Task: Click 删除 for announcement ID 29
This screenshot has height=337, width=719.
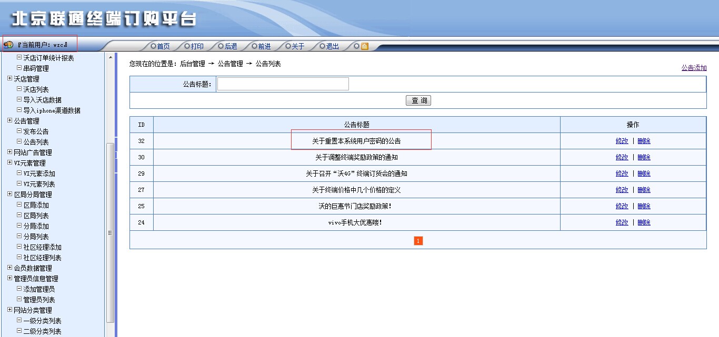Action: click(644, 173)
